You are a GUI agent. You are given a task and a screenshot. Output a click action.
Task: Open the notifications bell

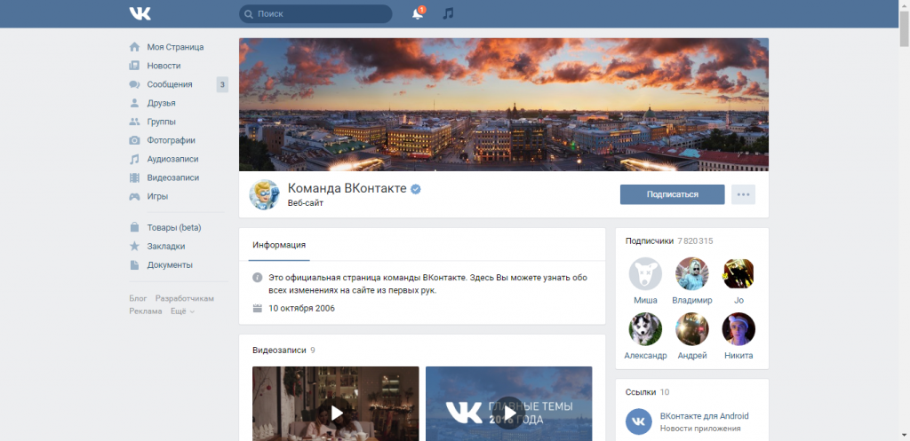click(418, 13)
